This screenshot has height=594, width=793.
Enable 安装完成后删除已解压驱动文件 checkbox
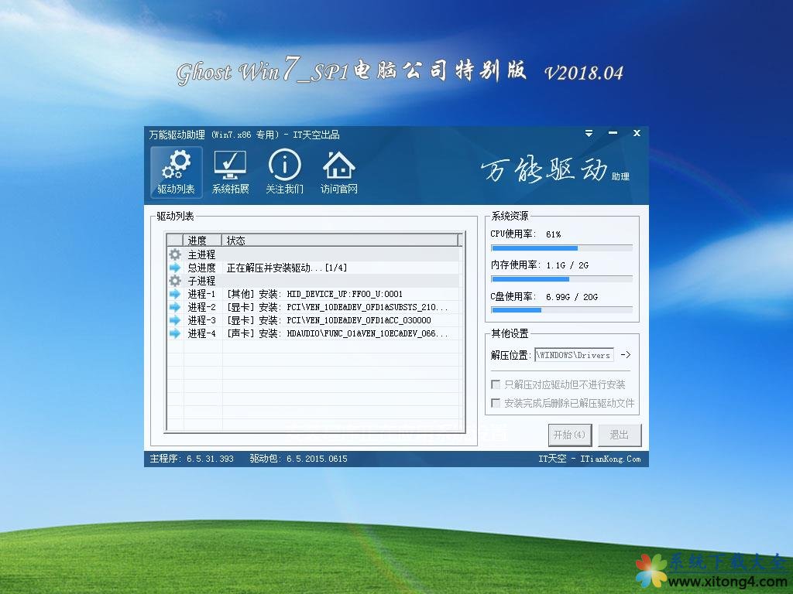pyautogui.click(x=496, y=402)
